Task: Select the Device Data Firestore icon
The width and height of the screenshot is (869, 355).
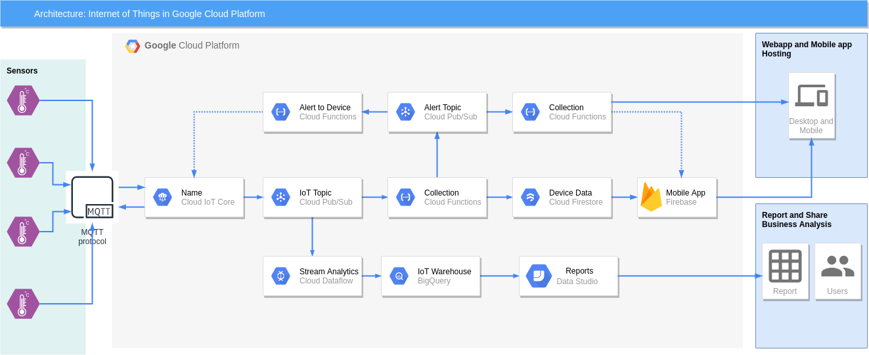Action: [530, 197]
